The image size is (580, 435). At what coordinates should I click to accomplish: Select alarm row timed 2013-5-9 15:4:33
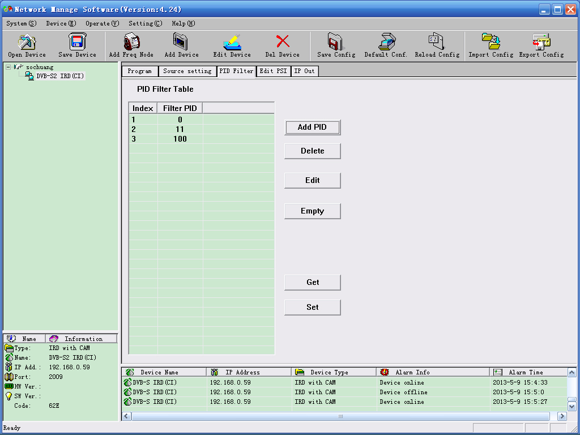[344, 382]
